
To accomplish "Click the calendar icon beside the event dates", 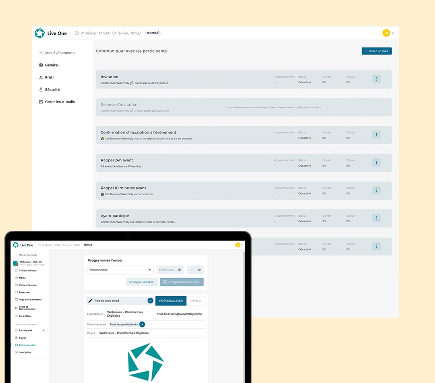I will tap(77, 33).
